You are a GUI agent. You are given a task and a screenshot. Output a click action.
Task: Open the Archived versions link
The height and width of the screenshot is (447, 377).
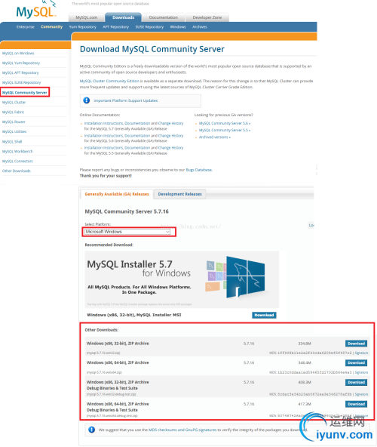tap(215, 137)
